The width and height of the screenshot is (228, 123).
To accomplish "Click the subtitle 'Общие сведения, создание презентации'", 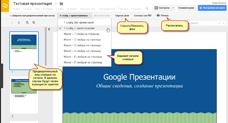I will click(140, 86).
